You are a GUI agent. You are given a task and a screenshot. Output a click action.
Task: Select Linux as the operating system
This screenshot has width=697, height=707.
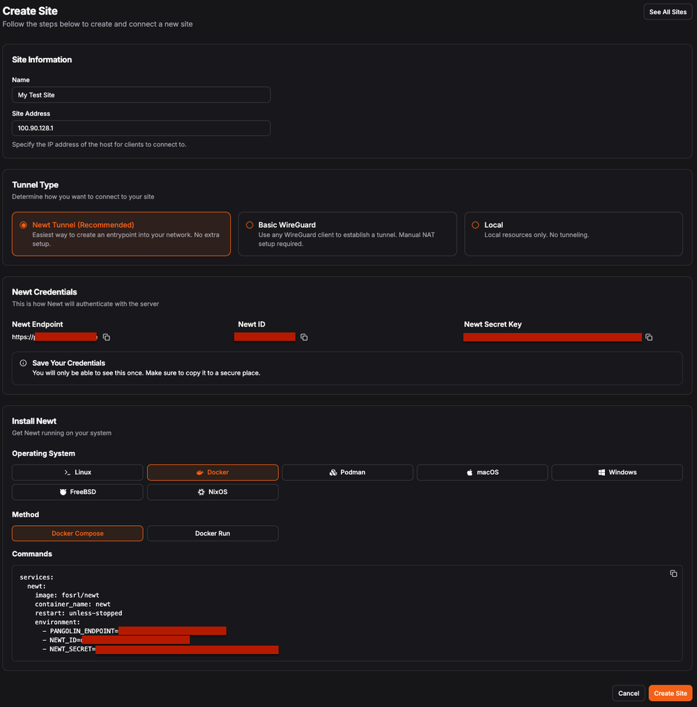77,472
